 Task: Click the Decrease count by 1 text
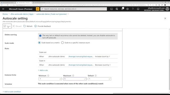(x=103, y=65)
